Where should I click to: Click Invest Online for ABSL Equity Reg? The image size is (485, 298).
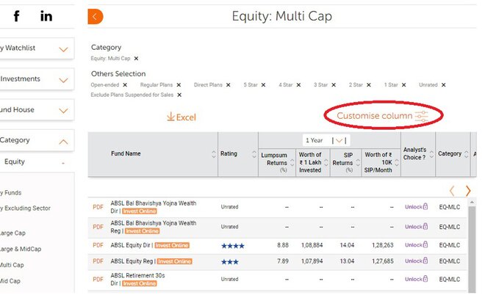point(174,261)
